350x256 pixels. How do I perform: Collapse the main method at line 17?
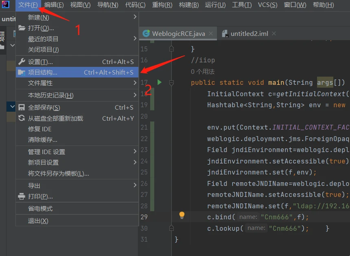tap(171, 83)
